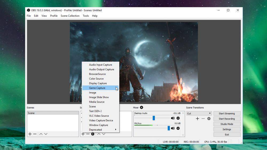Click the REC: 00:00:00 status text
Screen dimensions: 267x150
pyautogui.click(x=191, y=142)
